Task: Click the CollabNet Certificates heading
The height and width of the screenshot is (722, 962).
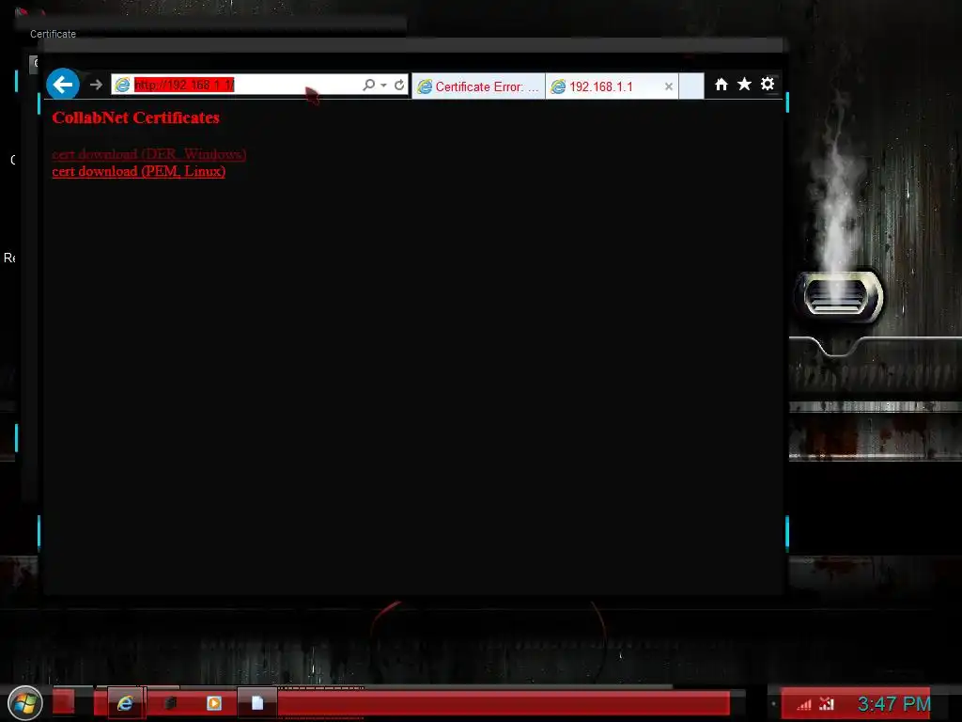Action: pyautogui.click(x=135, y=118)
